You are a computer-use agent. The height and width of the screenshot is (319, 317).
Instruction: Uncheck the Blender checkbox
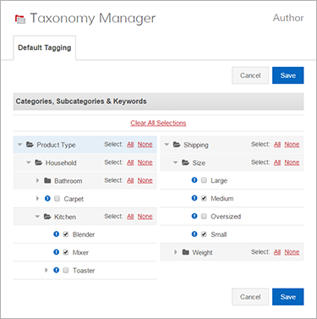[66, 234]
